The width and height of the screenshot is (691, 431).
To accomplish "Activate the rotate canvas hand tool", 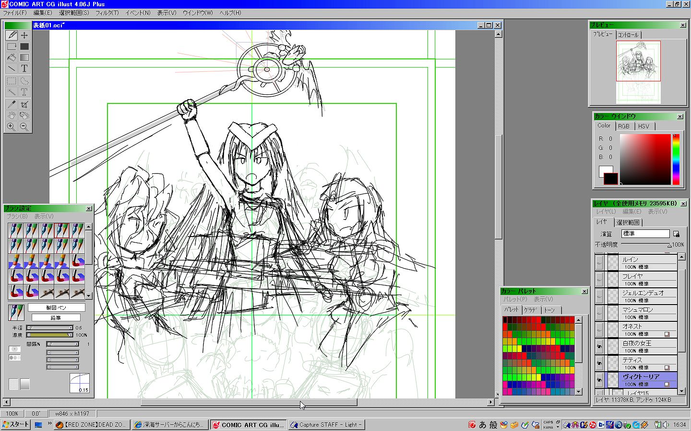I will pos(24,115).
